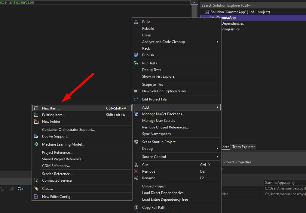306x213 pixels.
Task: Click the Publish globe icon
Action: coord(136,55)
